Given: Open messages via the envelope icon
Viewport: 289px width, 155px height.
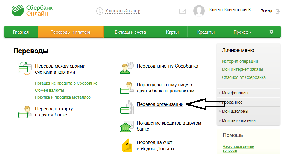Looking at the screenshot, I should (183, 12).
